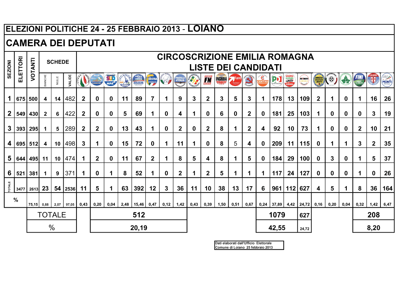Click the Ingroia party logo
Image resolution: width=401 pixels, height=283 pixels.
pos(222,80)
